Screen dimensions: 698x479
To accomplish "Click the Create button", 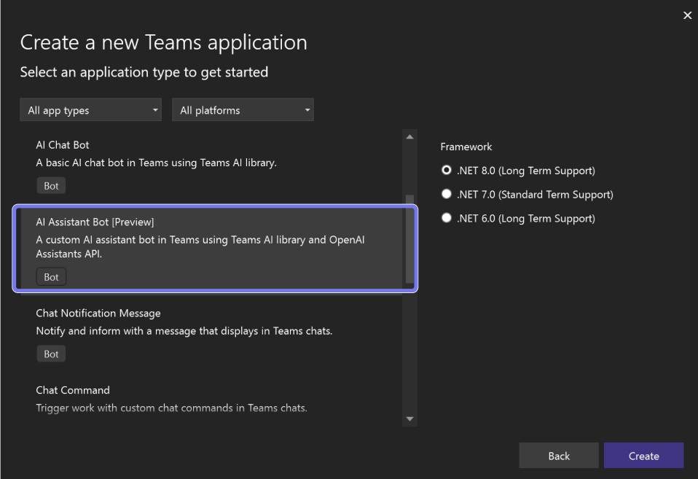I will click(x=643, y=456).
